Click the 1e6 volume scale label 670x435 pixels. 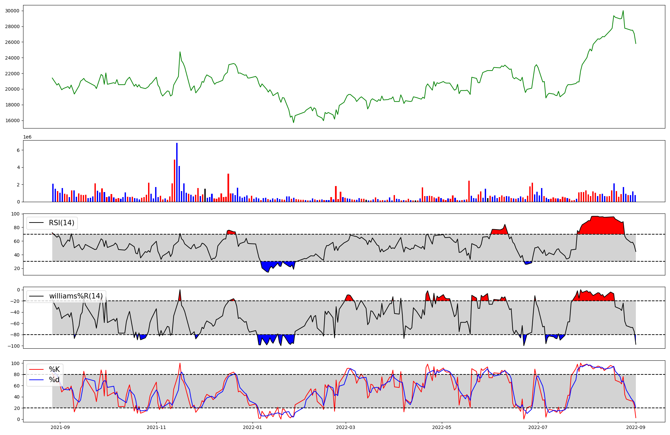pos(27,137)
